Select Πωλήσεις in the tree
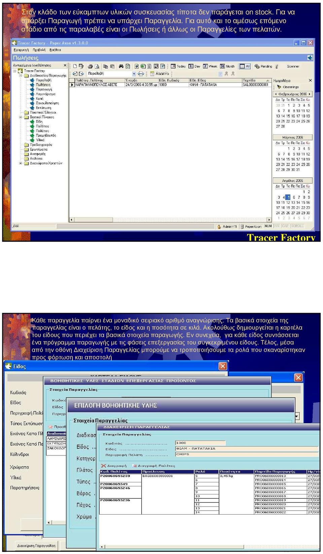Screen dimensions: 323x554 (x=43, y=85)
